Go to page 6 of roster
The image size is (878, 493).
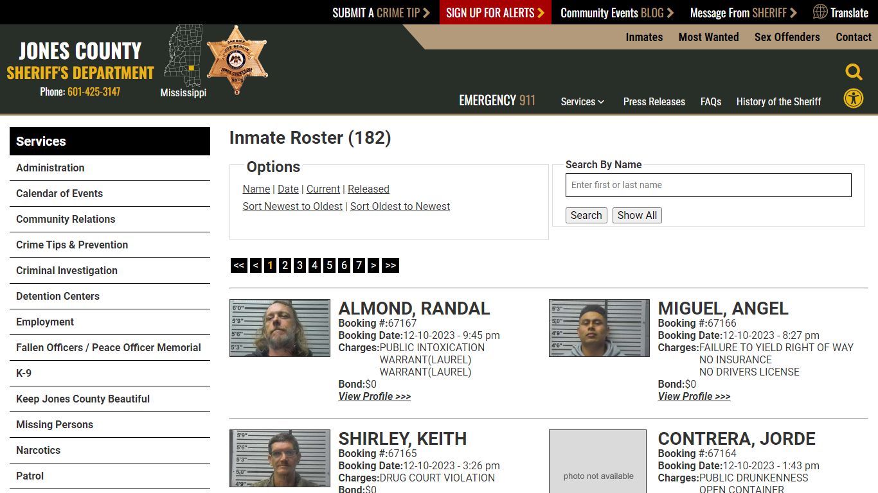(x=344, y=265)
